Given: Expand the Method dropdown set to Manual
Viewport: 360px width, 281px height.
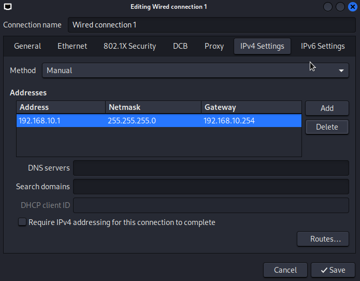Looking at the screenshot, I should (195, 71).
